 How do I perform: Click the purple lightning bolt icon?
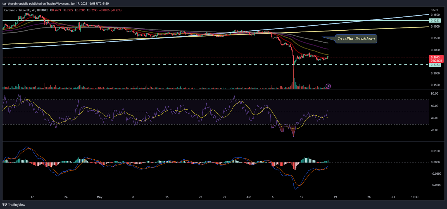[x=328, y=86]
